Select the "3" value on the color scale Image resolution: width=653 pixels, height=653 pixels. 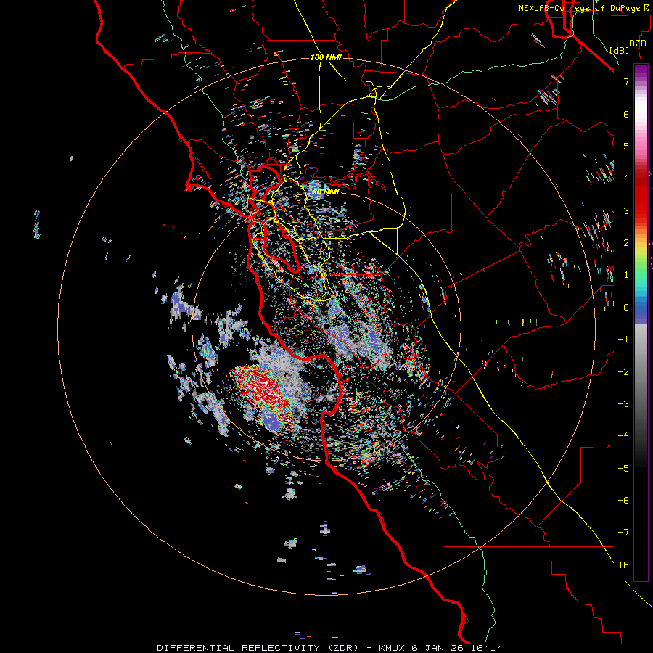pos(626,210)
